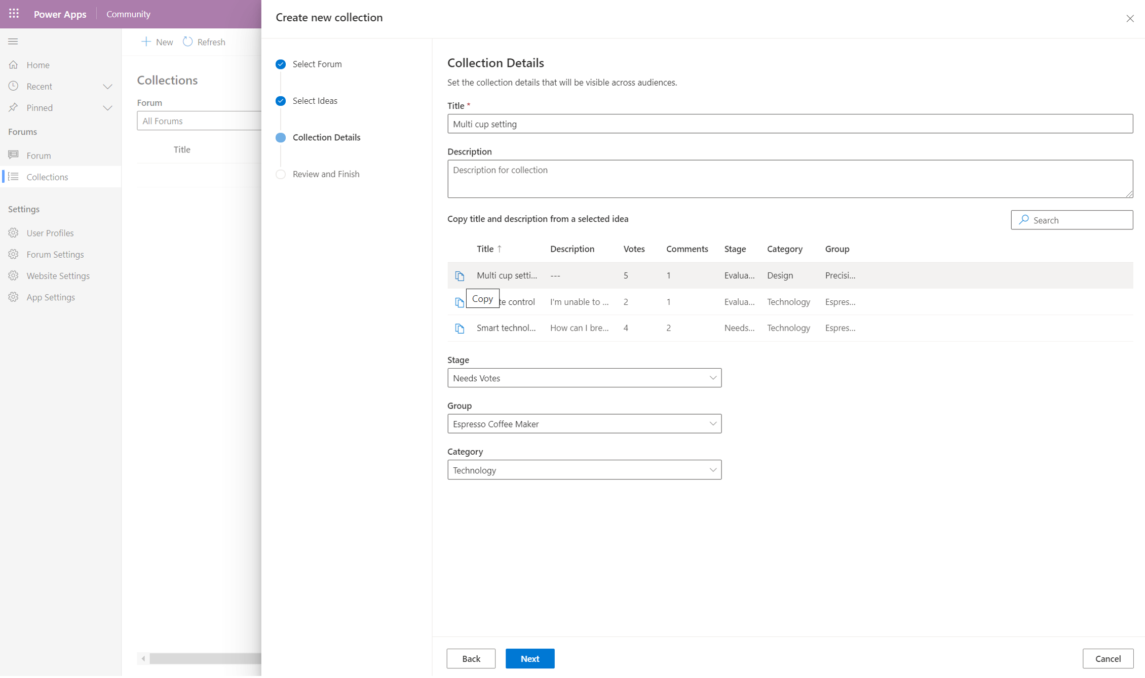Viewport: 1145px width, 678px height.
Task: Click the search icon in Collection Details
Action: (1025, 220)
